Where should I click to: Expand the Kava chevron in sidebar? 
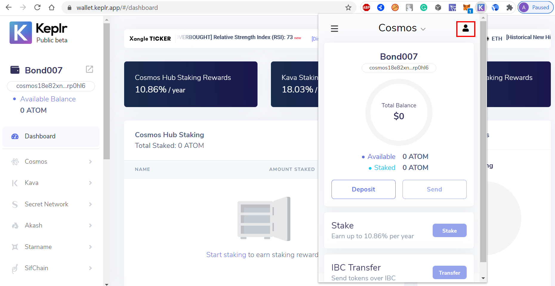click(x=90, y=183)
